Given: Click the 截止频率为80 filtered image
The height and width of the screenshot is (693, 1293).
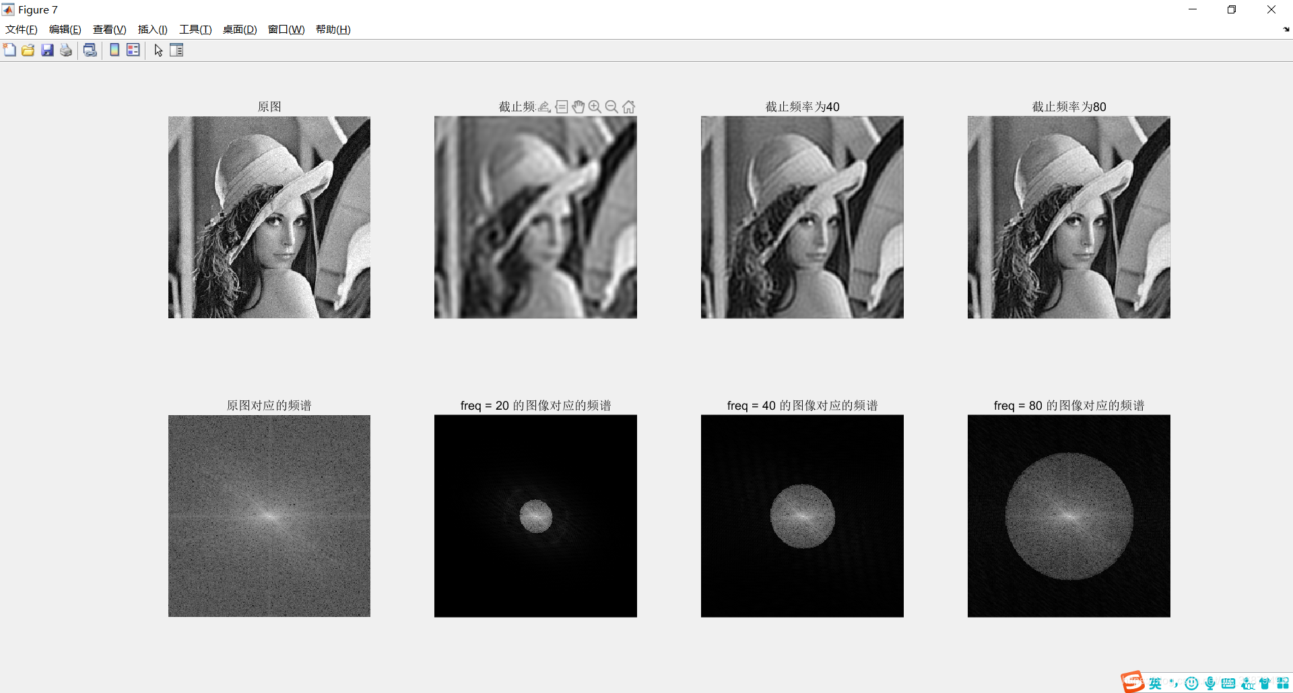Looking at the screenshot, I should [1069, 217].
